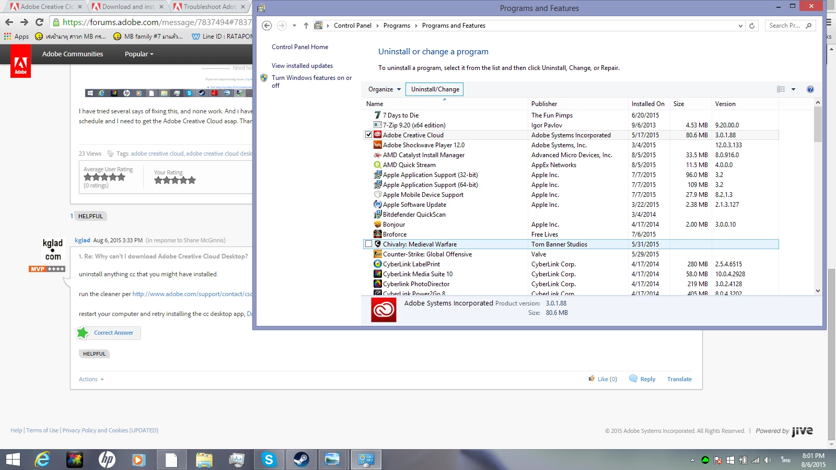Screen dimensions: 836x470
Task: Click the red Adobe logo on forum page
Action: point(20,62)
